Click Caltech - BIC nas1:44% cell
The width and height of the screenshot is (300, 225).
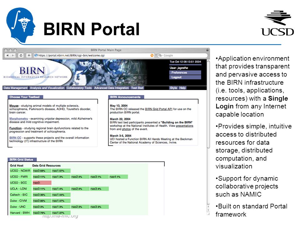61,195
